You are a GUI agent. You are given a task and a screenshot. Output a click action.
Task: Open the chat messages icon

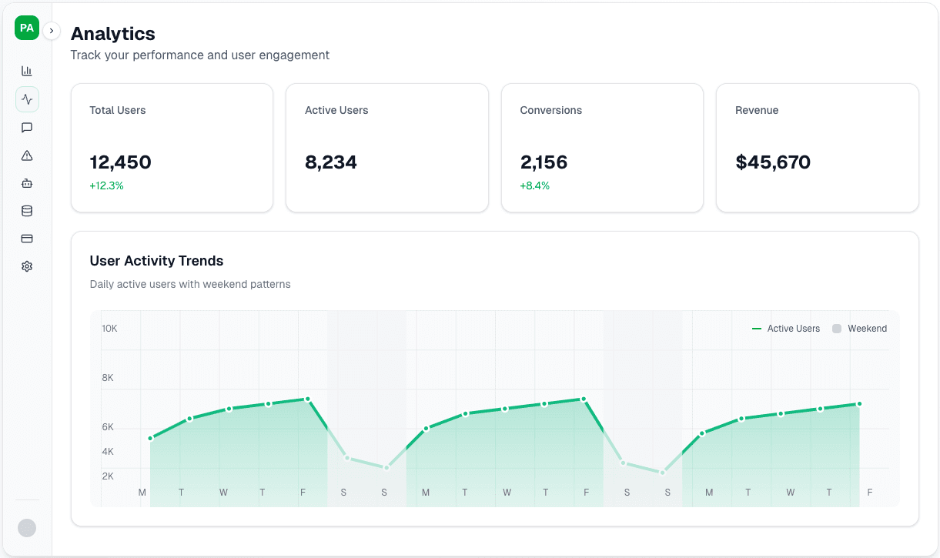(x=27, y=127)
